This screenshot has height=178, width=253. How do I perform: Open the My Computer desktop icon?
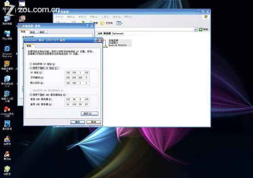point(7,20)
